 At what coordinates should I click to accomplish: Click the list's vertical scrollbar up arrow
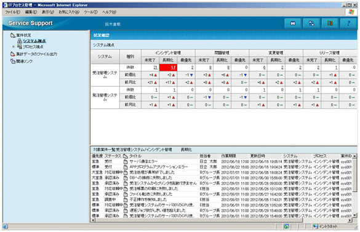pos(354,156)
